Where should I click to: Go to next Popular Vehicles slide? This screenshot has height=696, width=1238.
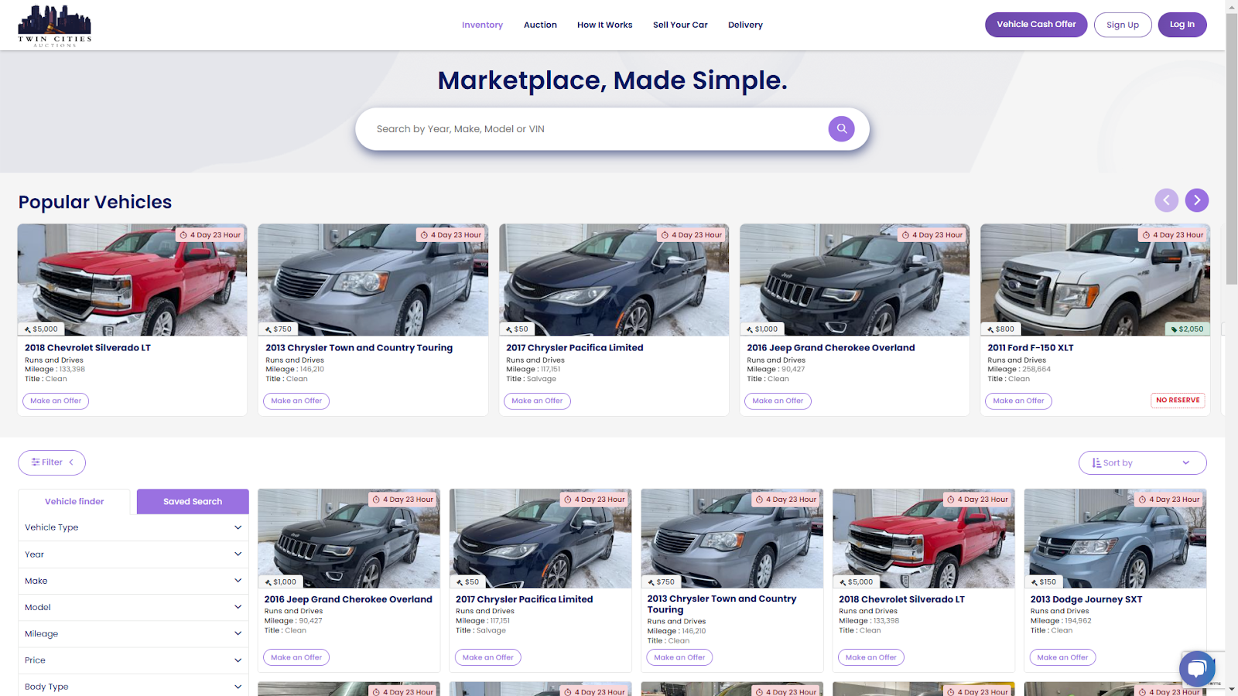[x=1196, y=200]
